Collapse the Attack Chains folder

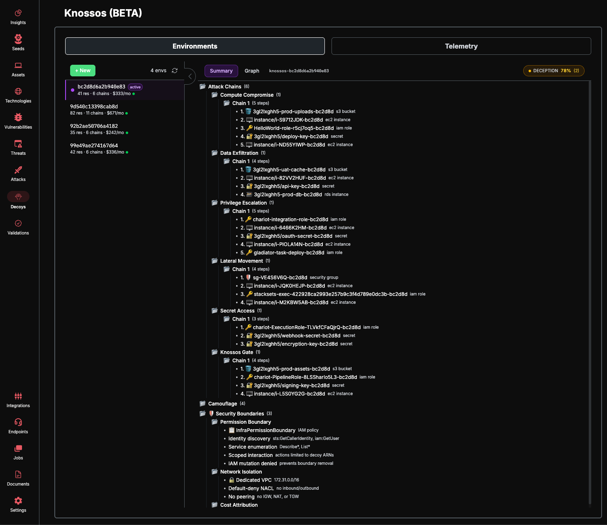click(202, 86)
